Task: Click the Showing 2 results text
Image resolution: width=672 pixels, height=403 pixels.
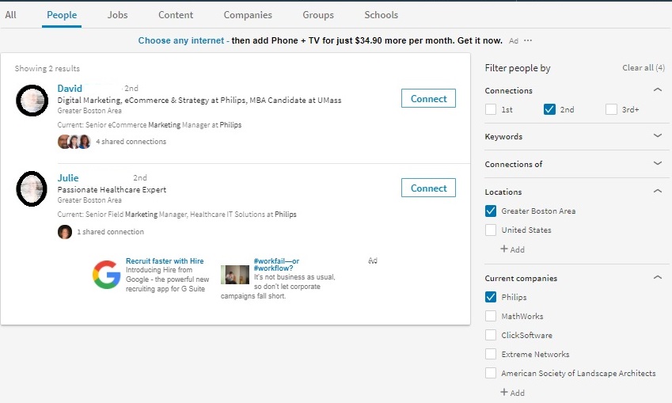Action: coord(47,69)
